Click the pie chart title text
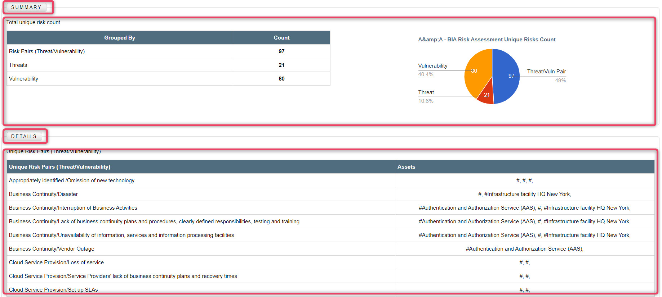This screenshot has height=297, width=662. [486, 40]
